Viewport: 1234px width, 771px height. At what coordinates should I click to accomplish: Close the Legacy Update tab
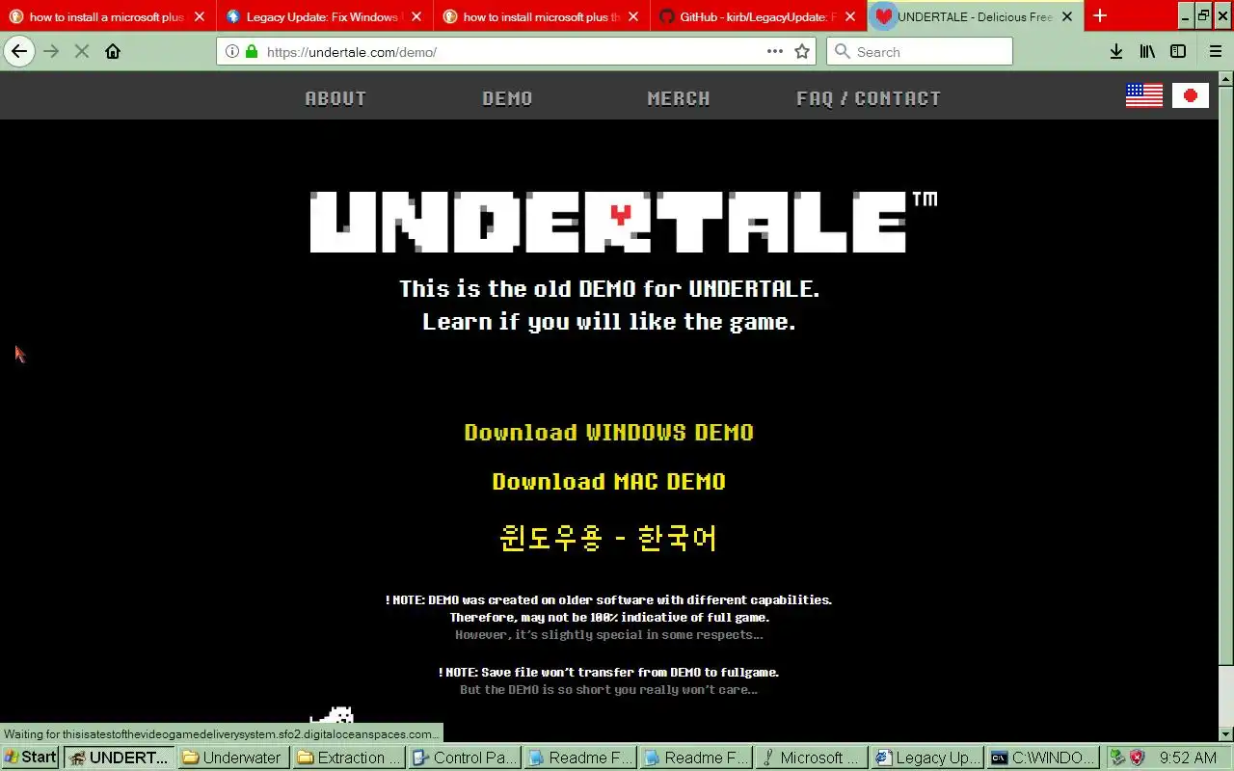[416, 16]
